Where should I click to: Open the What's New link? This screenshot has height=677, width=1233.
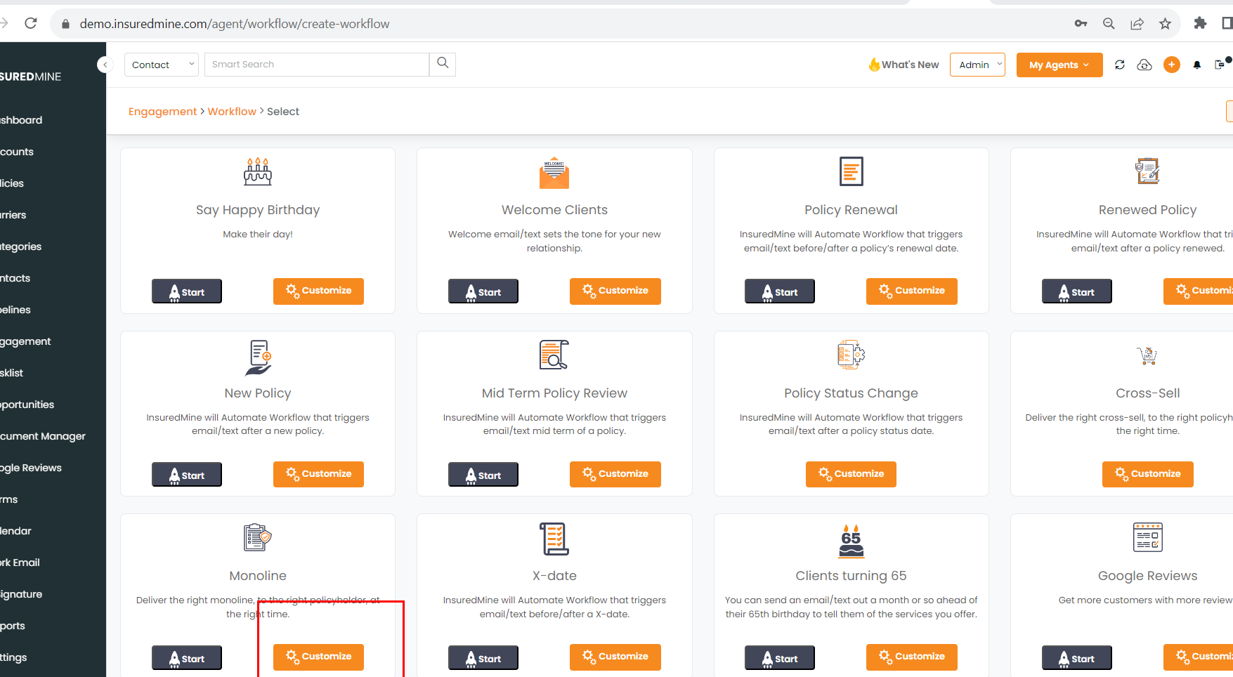pos(903,65)
